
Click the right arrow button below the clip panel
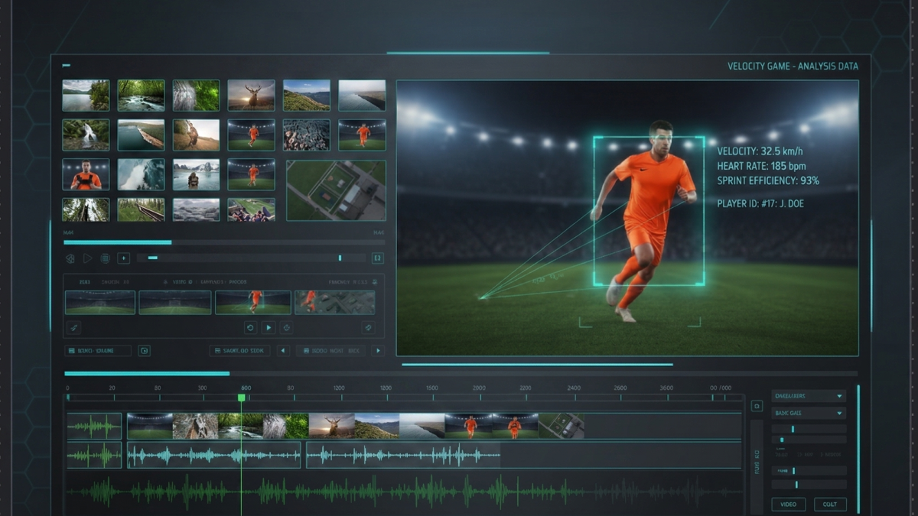[377, 351]
